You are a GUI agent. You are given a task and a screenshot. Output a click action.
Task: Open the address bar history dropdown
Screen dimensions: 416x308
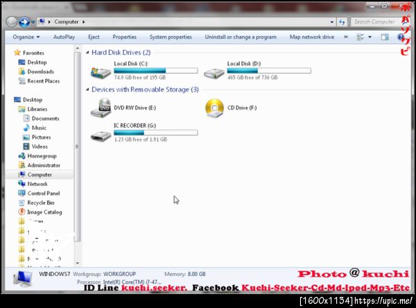332,22
